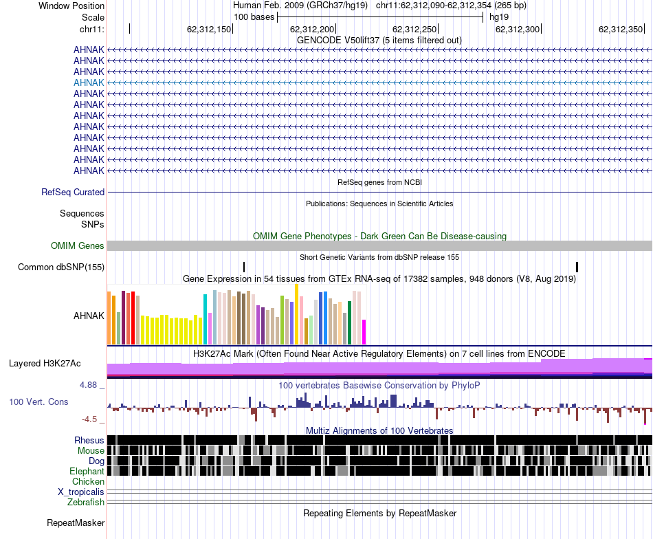This screenshot has height=539, width=653.
Task: Open the GTEx Gene Expression track title
Action: click(x=379, y=278)
